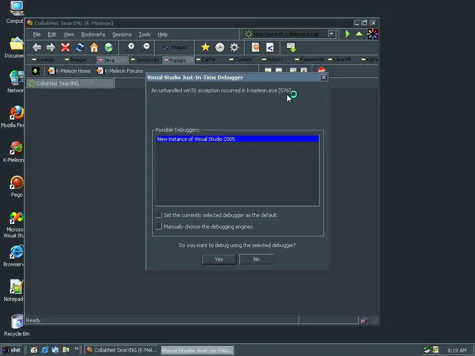Image resolution: width=475 pixels, height=356 pixels.
Task: Click the green Up arrow icon
Action: pos(359,34)
